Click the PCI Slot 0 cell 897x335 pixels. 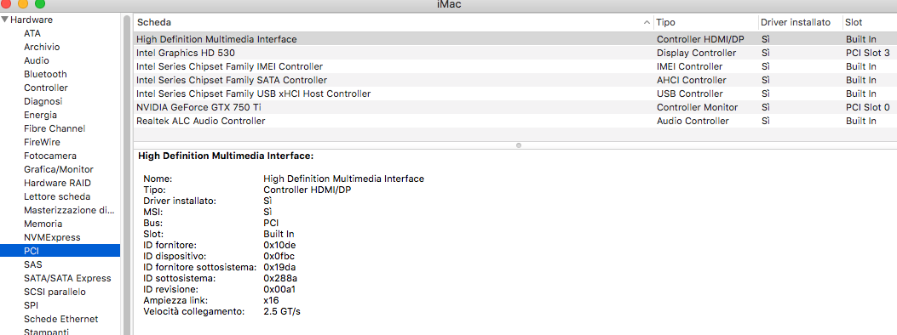868,107
